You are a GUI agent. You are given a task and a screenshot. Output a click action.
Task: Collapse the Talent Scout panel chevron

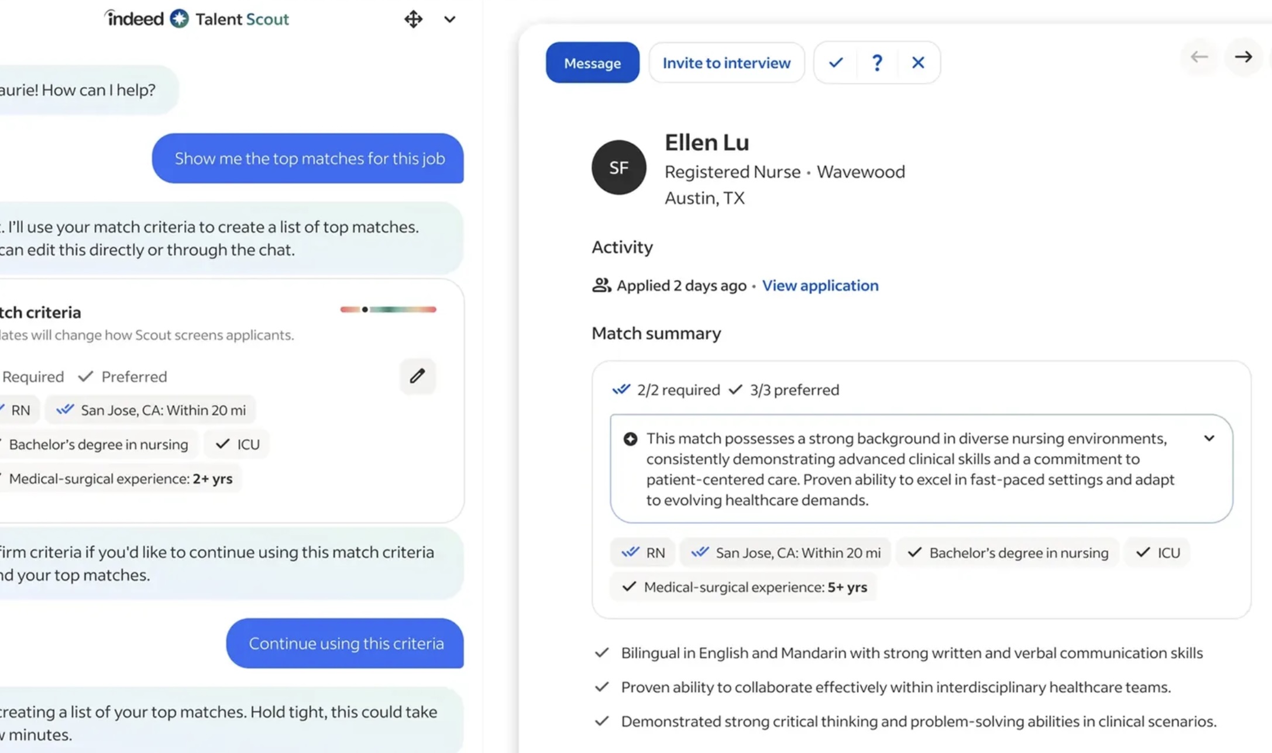click(449, 19)
